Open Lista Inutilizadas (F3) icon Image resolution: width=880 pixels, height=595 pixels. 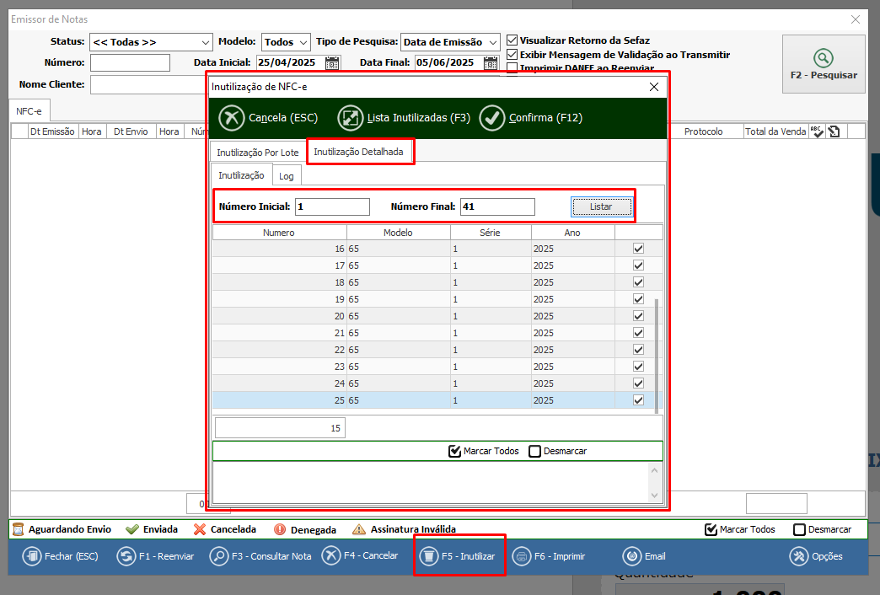point(351,118)
